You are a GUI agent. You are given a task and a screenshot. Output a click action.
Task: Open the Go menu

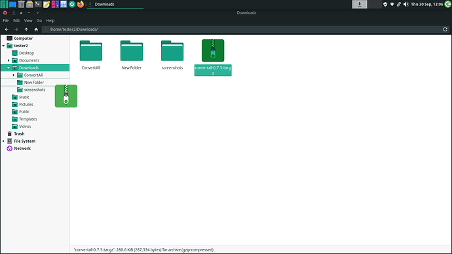[39, 21]
